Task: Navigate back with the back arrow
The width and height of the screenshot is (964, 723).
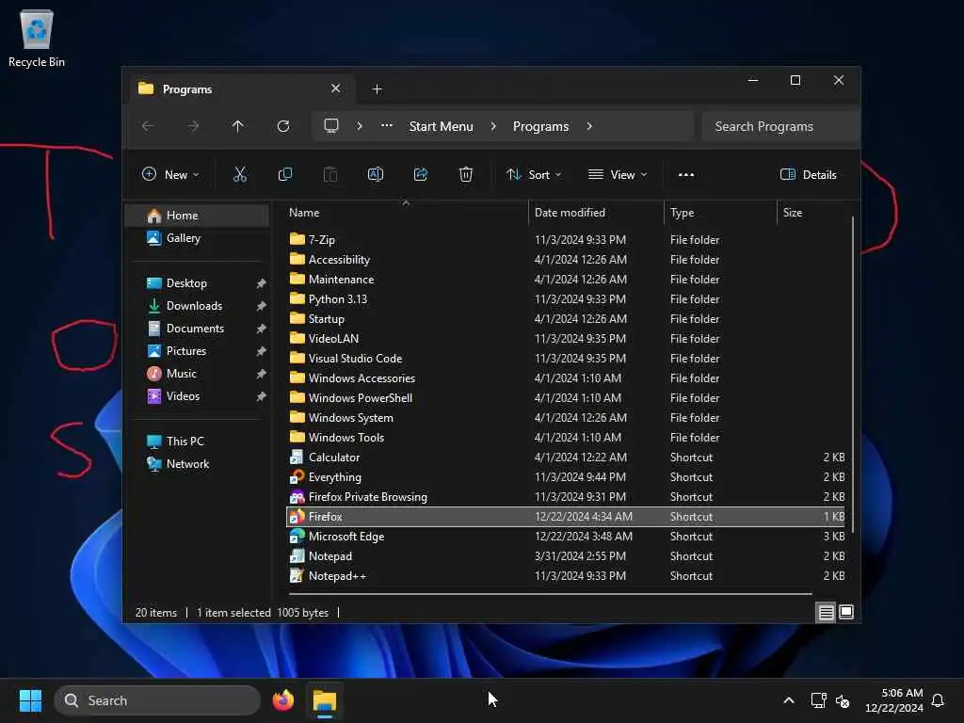Action: point(148,126)
